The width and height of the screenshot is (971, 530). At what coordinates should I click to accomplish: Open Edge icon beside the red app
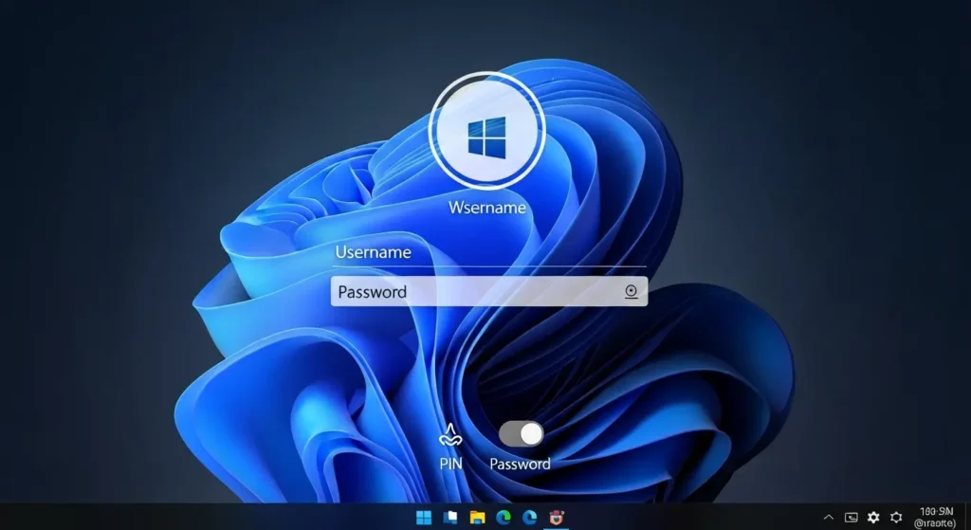coord(529,518)
